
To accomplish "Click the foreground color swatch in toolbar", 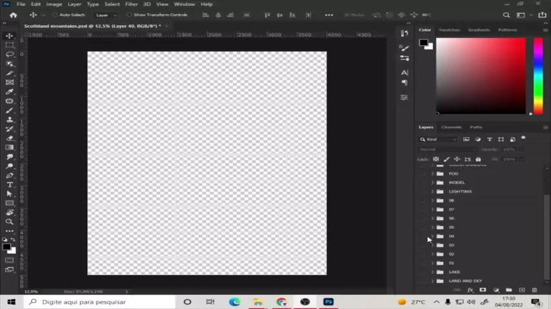I will (x=6, y=247).
